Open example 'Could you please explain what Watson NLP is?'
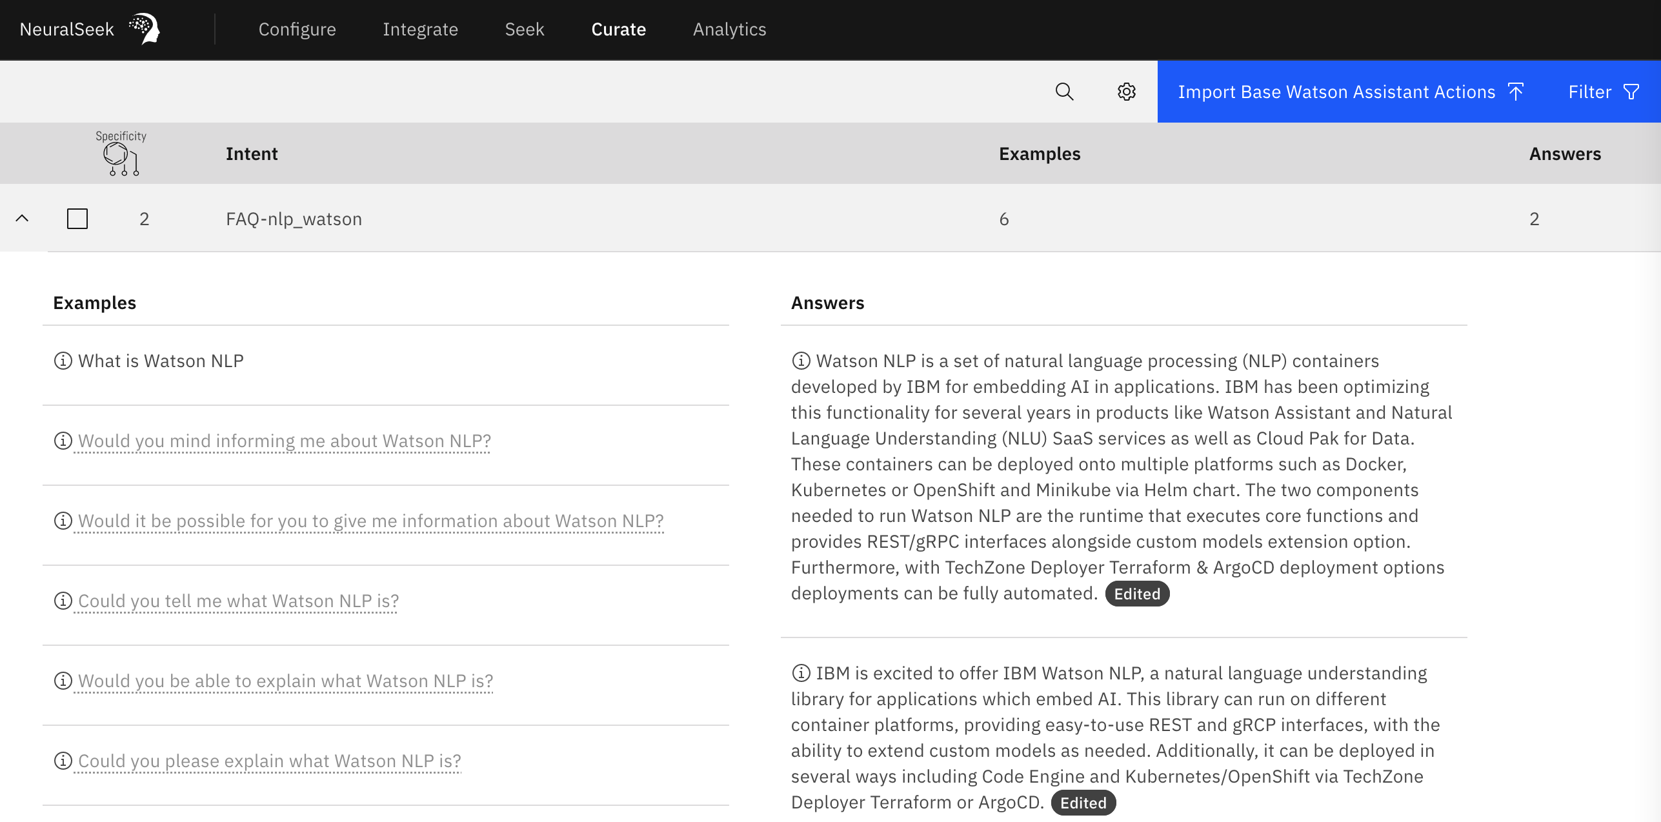 270,761
